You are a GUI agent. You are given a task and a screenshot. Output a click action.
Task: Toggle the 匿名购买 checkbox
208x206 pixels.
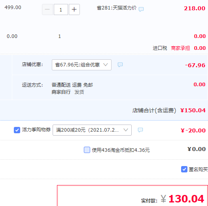[184, 169]
